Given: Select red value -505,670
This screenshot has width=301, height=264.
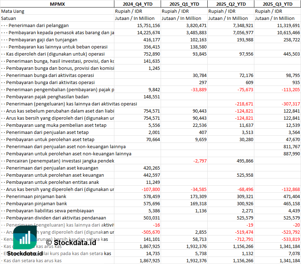Looking at the screenshot, I should [151, 232].
